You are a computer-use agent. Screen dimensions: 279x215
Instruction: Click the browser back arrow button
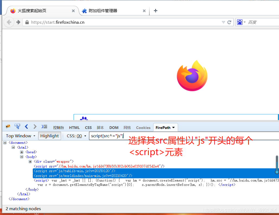9,22
